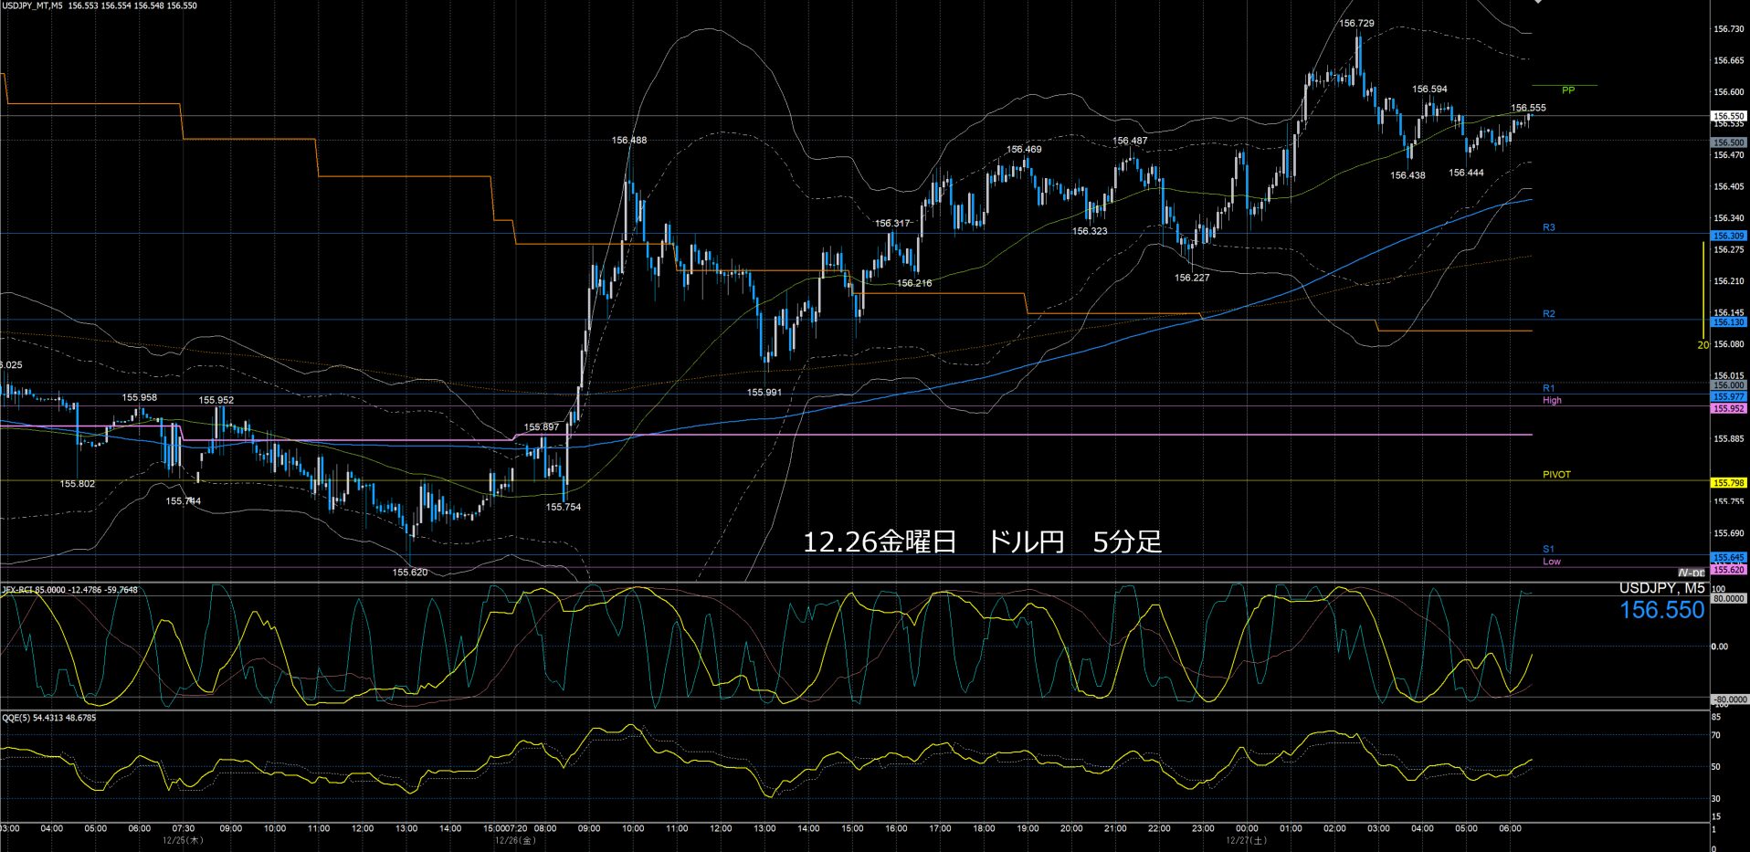Click the 12.26 chart title text annotation
Screen dimensions: 1750x852
tap(982, 542)
